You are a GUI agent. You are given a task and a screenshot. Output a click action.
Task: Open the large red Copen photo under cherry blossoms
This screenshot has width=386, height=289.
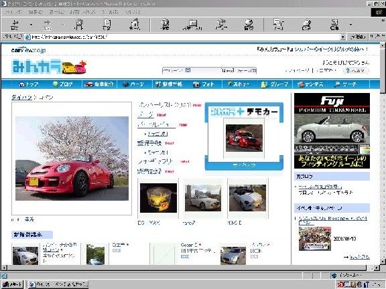click(x=72, y=159)
